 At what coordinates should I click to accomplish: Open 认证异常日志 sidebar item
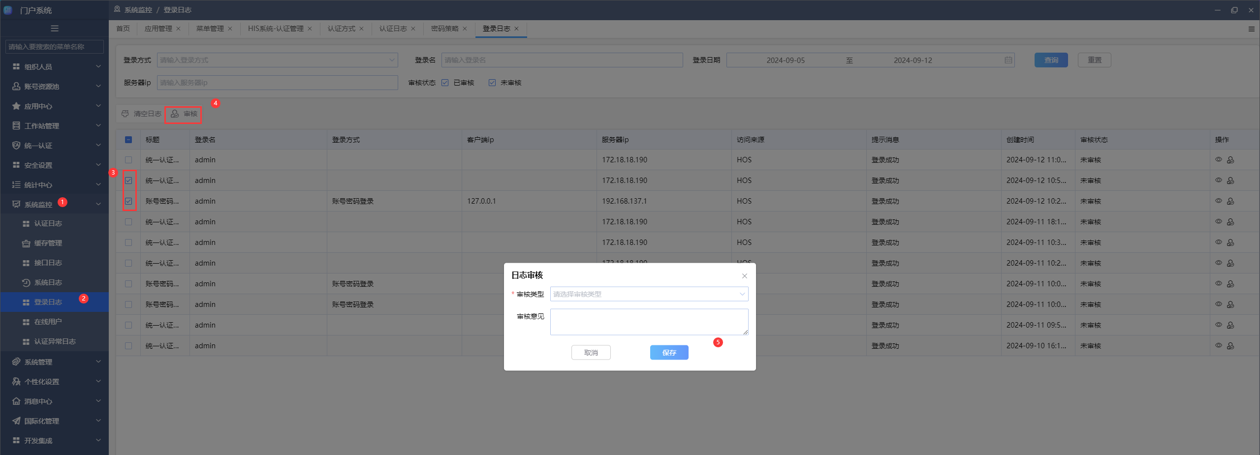[x=54, y=341]
